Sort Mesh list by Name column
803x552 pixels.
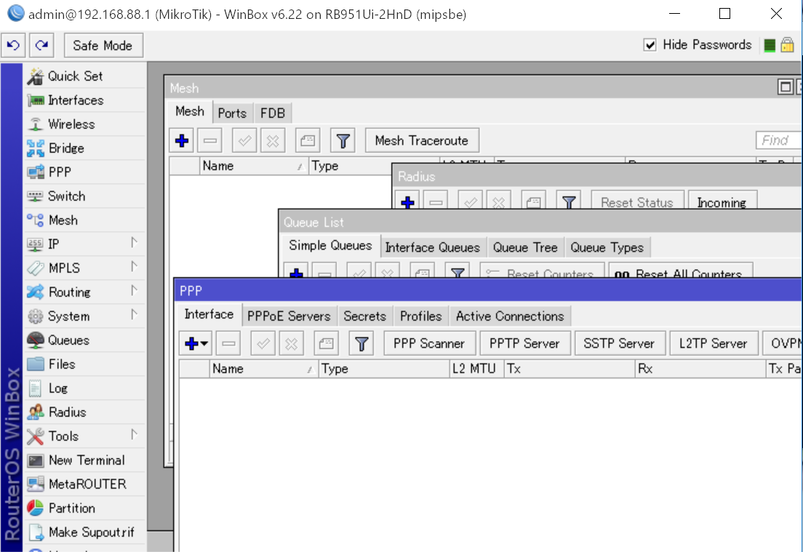tap(254, 167)
